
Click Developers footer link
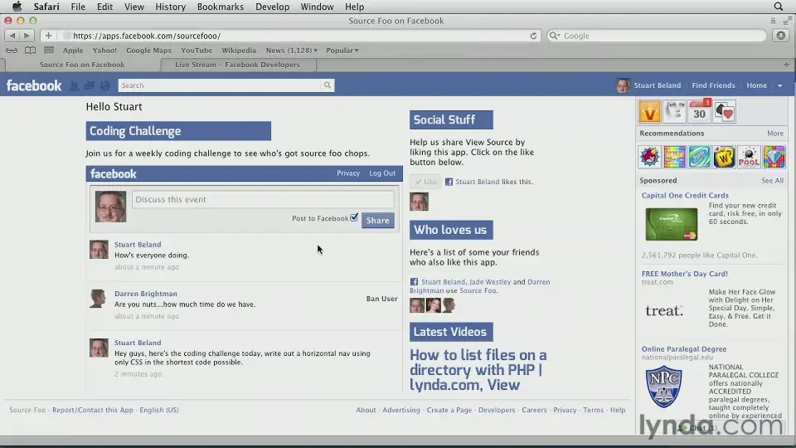click(x=497, y=410)
